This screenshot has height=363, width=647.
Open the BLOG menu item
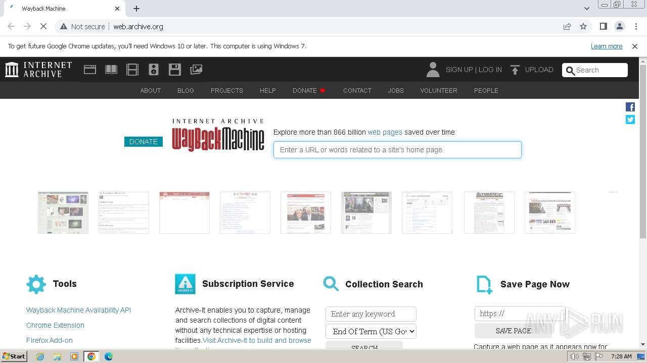click(186, 91)
